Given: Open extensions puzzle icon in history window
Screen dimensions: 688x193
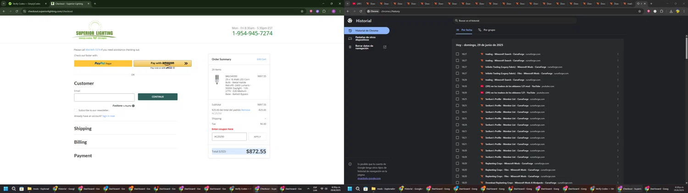Looking at the screenshot, I should click(661, 11).
